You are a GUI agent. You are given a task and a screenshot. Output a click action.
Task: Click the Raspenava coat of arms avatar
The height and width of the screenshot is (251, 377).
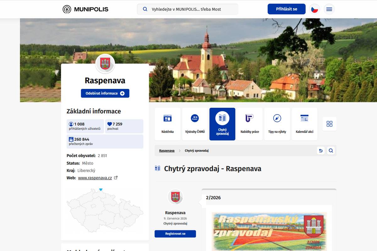[105, 63]
